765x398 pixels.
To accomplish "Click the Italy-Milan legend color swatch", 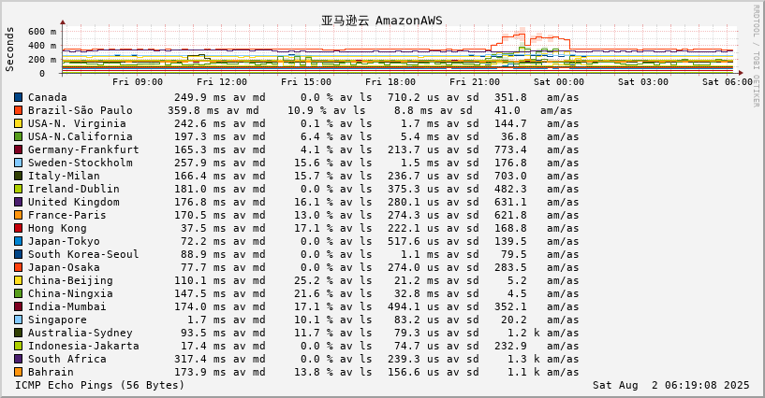I will coord(19,176).
